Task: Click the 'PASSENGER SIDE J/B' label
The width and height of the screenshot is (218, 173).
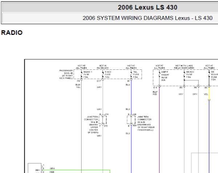Action: pos(66,75)
